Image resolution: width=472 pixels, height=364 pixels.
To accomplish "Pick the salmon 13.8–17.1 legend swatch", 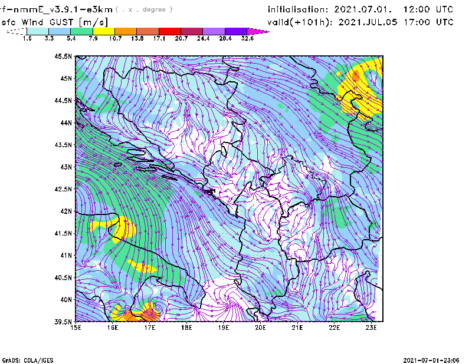I will pyautogui.click(x=148, y=31).
